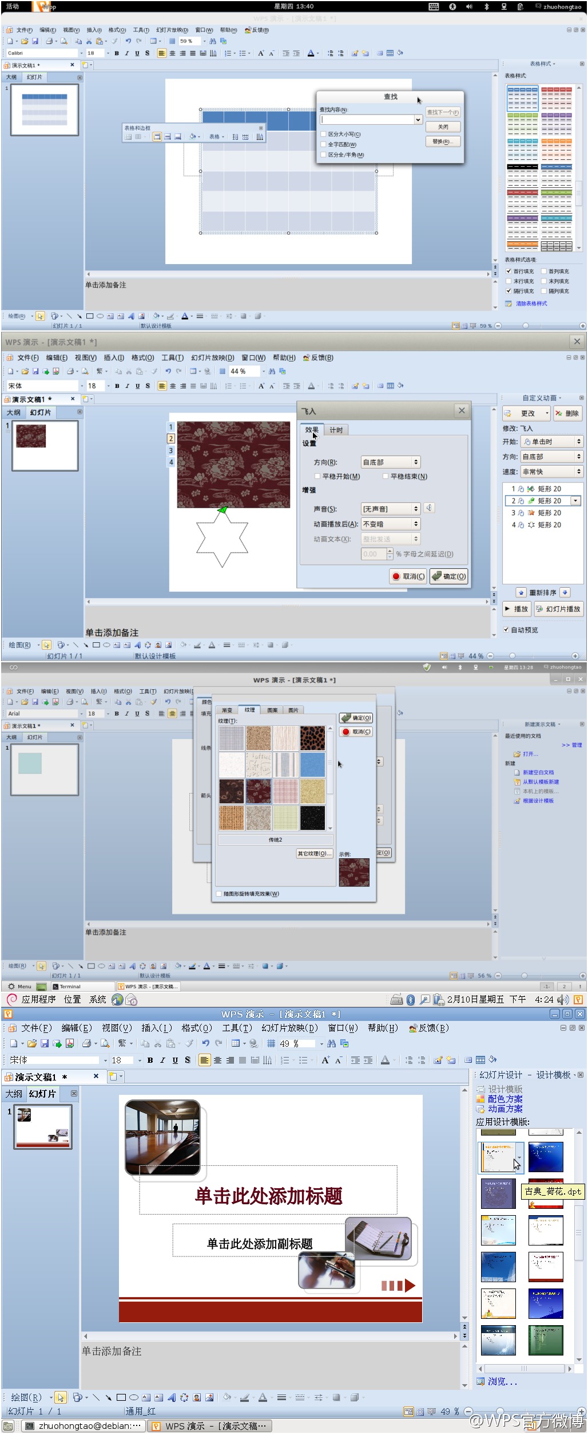Click the red 删除 icon in the custom animation panel
The width and height of the screenshot is (588, 1434).
[559, 413]
